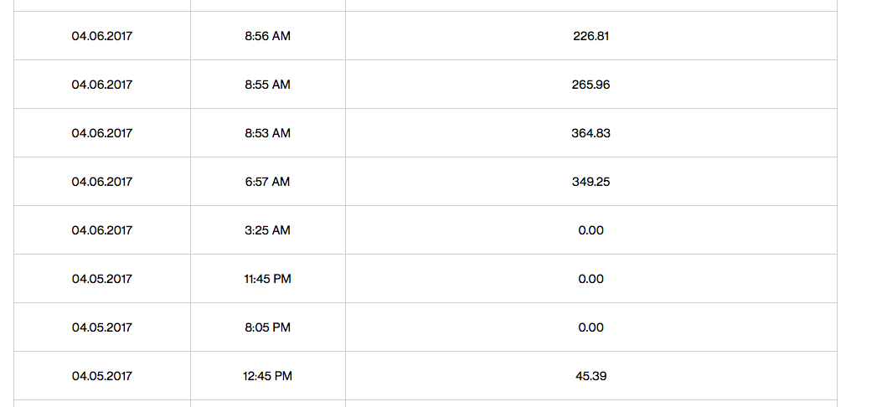Select the 3:25 AM time cell
The width and height of the screenshot is (877, 407).
point(267,230)
